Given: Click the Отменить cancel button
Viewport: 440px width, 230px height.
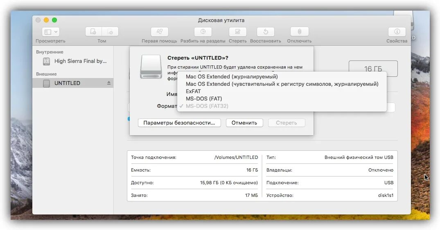Looking at the screenshot, I should point(244,123).
